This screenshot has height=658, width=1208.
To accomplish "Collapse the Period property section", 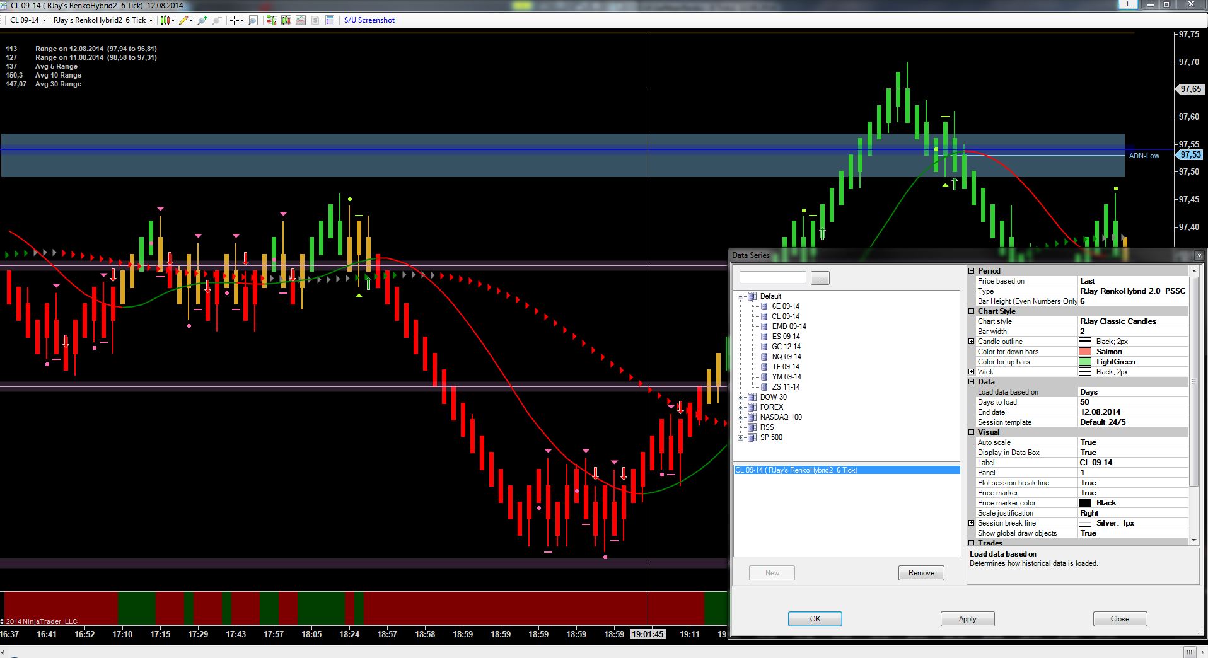I will [x=972, y=271].
